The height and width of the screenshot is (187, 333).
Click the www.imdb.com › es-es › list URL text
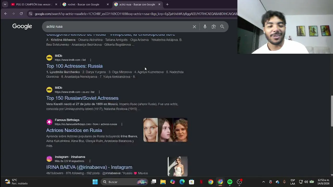[75, 92]
